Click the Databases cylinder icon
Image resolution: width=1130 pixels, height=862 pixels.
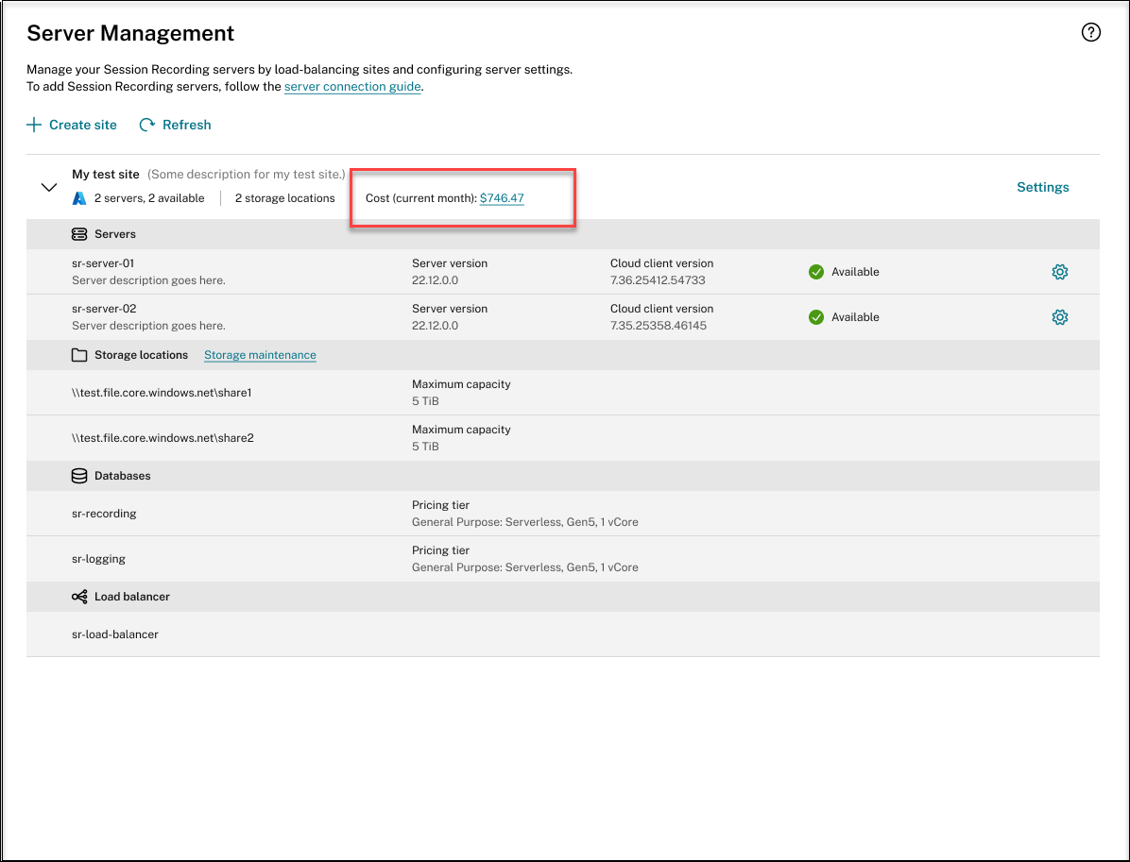pos(79,476)
